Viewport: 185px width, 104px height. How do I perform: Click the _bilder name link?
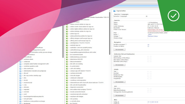click(x=150, y=34)
